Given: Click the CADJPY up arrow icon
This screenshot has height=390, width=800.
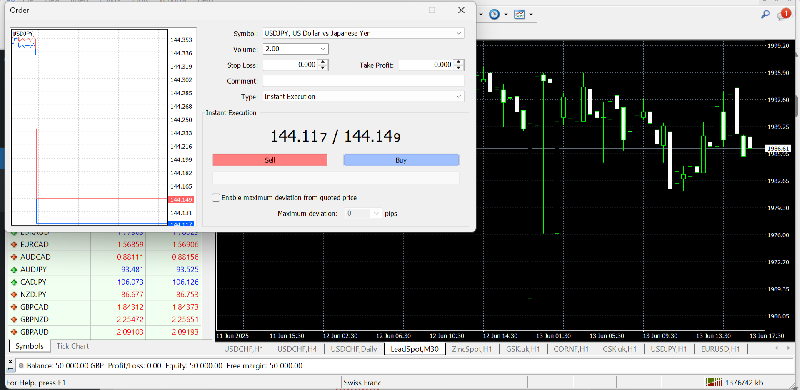Looking at the screenshot, I should click(14, 282).
